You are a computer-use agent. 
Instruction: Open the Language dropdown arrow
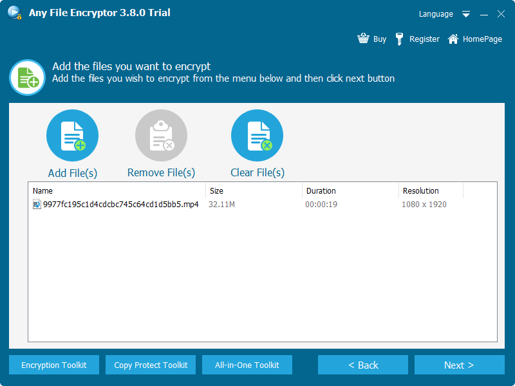tap(465, 14)
